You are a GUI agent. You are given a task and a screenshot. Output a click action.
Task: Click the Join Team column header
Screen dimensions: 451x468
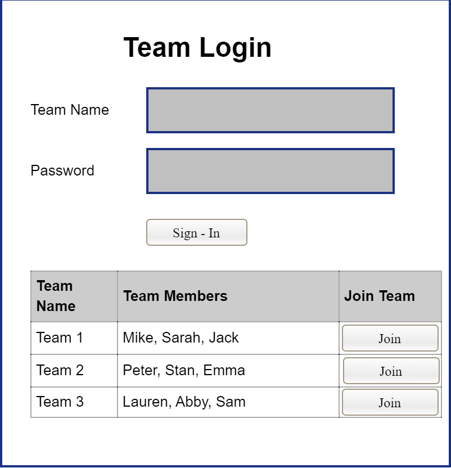click(x=380, y=296)
